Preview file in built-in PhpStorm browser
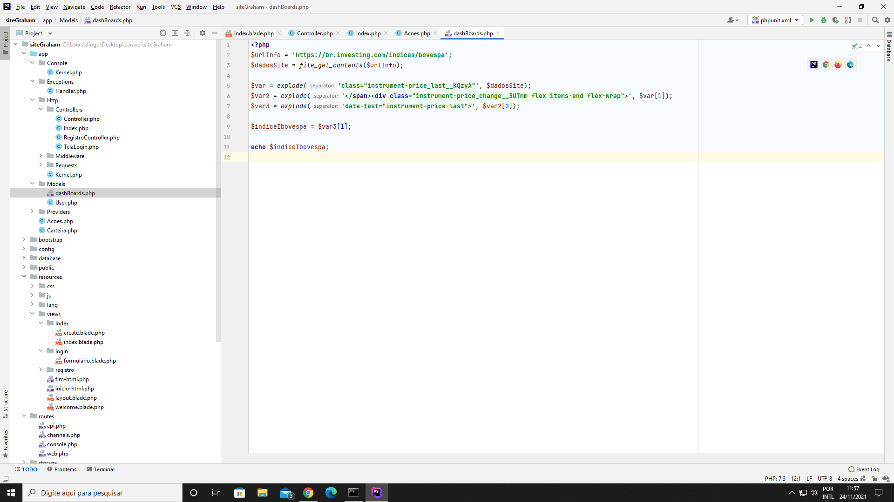The height and width of the screenshot is (502, 894). [814, 65]
